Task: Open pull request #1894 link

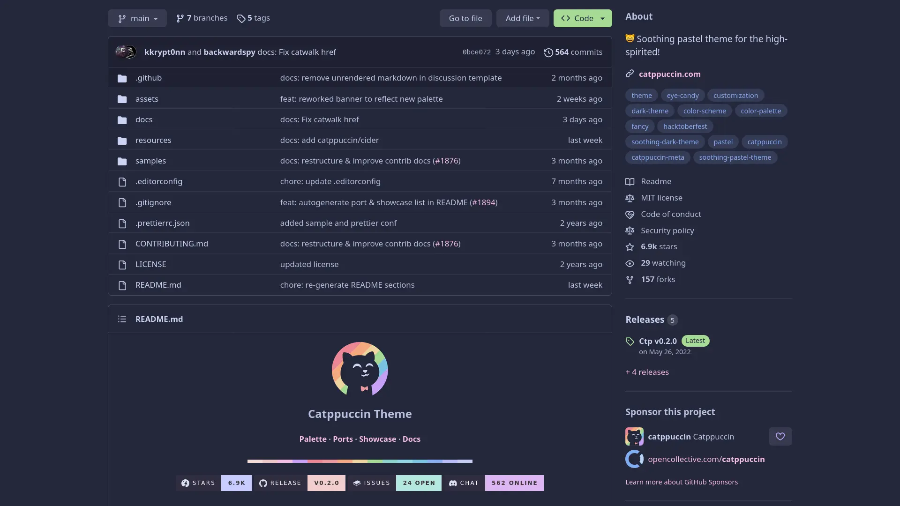Action: tap(484, 202)
